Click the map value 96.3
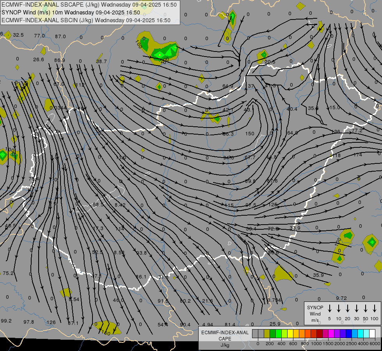Image resolution: width=382 pixels, height=351 pixels. [x=228, y=134]
